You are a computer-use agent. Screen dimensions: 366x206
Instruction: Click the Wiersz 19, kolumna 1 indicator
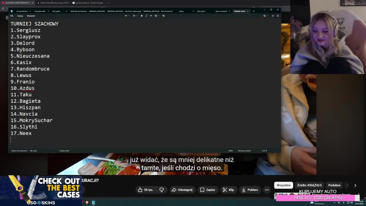coord(19,151)
